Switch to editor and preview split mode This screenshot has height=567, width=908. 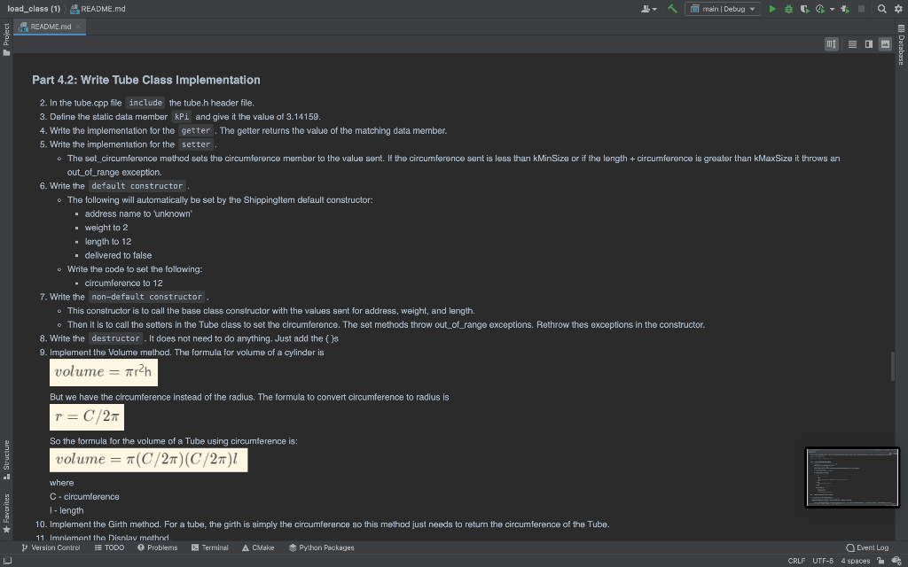coord(869,44)
